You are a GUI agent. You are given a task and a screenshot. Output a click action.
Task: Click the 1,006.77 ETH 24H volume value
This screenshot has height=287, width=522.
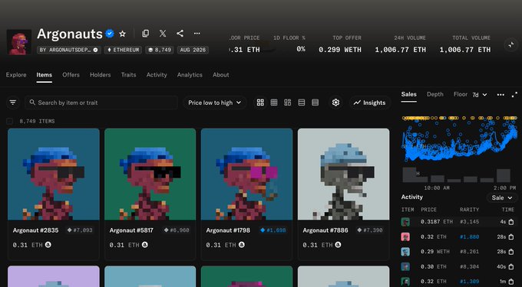pos(401,50)
